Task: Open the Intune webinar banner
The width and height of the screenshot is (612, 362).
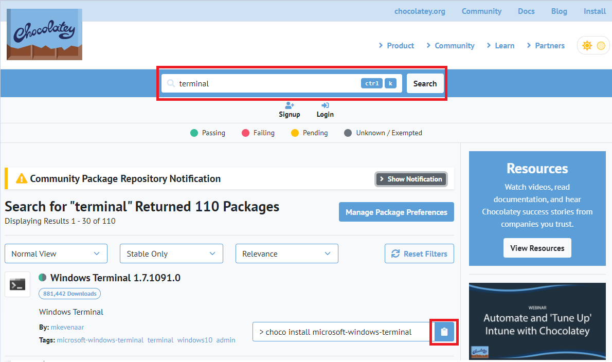Action: point(537,321)
